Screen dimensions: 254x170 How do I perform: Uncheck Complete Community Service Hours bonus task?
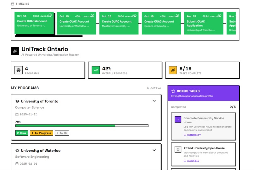(x=178, y=119)
